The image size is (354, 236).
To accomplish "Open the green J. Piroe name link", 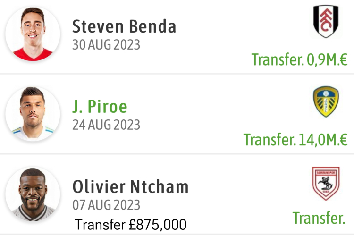I will point(100,107).
